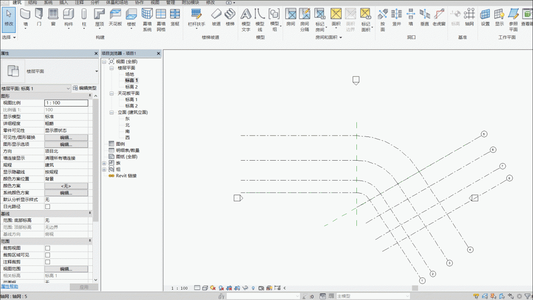Select the 房间 (Room) tool
The width and height of the screenshot is (533, 300).
291,18
